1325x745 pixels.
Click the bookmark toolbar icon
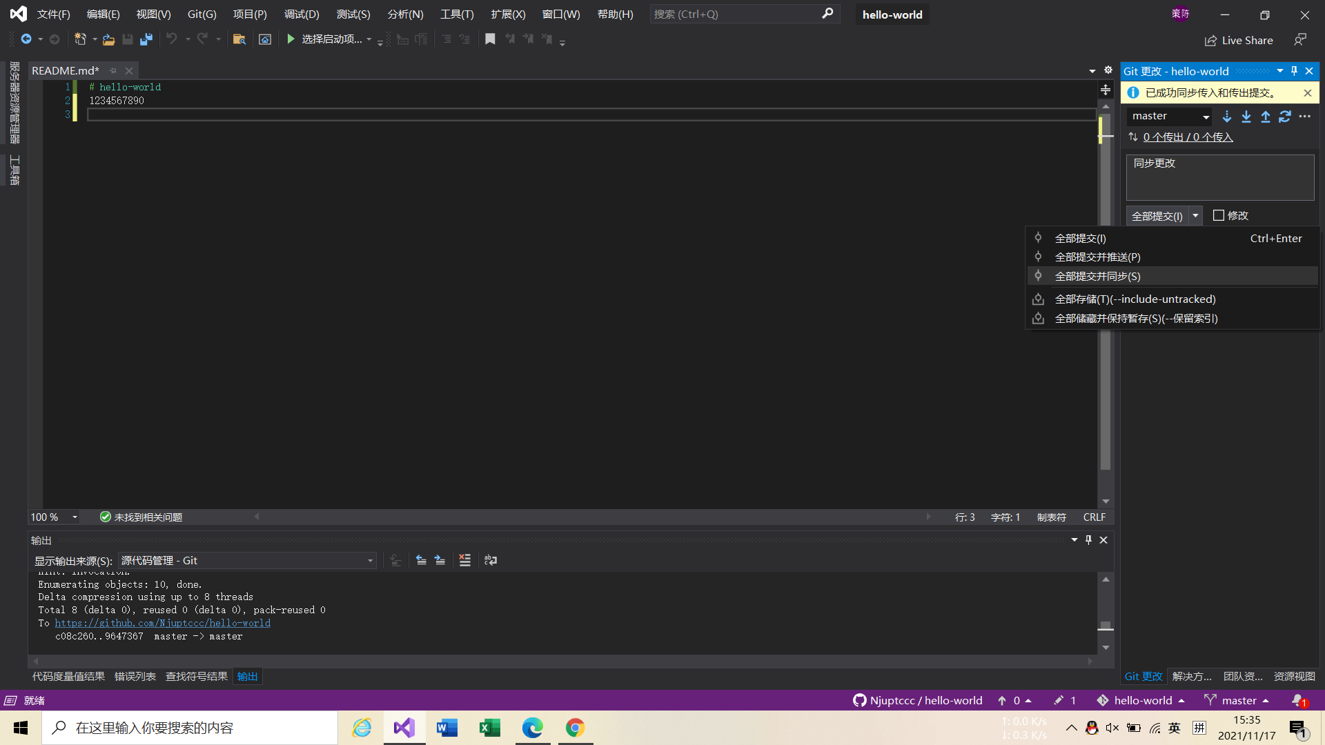click(x=490, y=39)
